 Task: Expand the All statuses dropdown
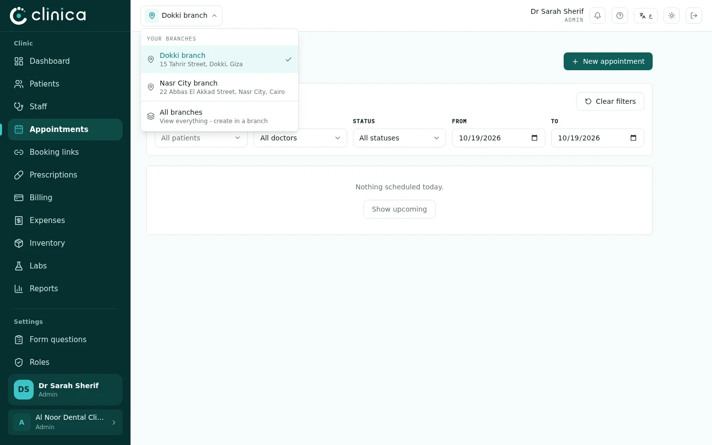tap(400, 138)
